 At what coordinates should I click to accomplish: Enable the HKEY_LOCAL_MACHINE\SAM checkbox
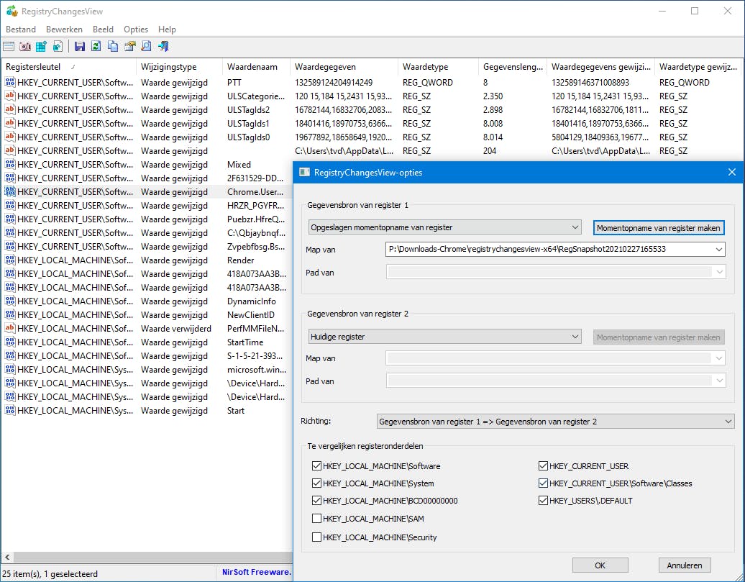click(x=317, y=519)
